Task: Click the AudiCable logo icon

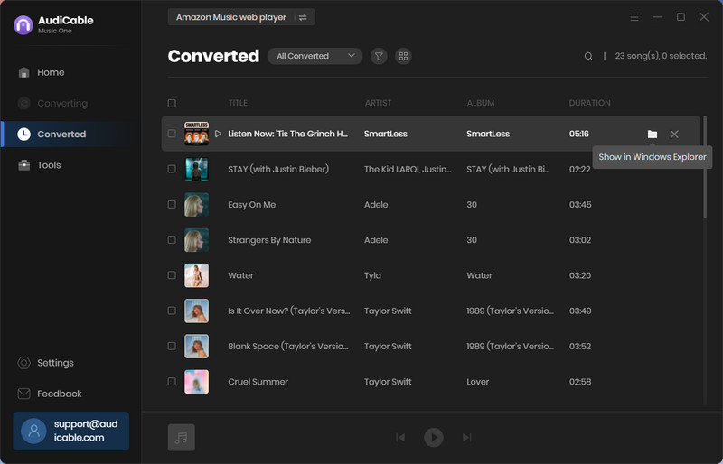Action: (23, 25)
